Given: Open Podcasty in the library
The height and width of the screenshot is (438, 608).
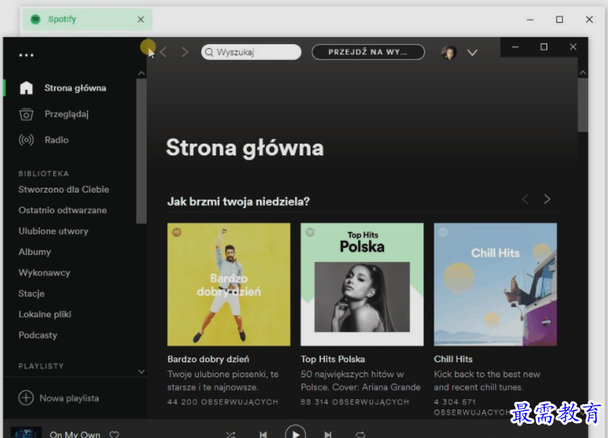Looking at the screenshot, I should pos(38,335).
